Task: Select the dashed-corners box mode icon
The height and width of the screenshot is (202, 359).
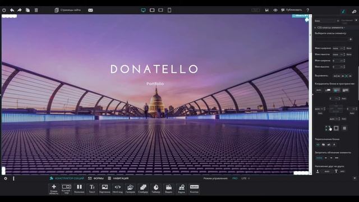Action: (x=328, y=128)
